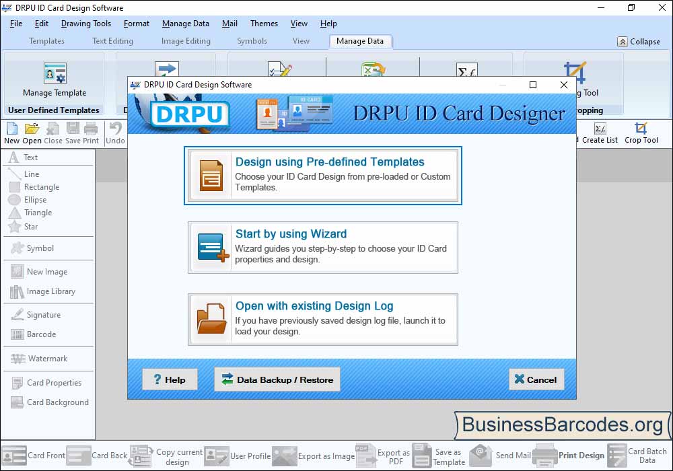This screenshot has height=471, width=673.
Task: Open the Image Library
Action: tap(42, 292)
